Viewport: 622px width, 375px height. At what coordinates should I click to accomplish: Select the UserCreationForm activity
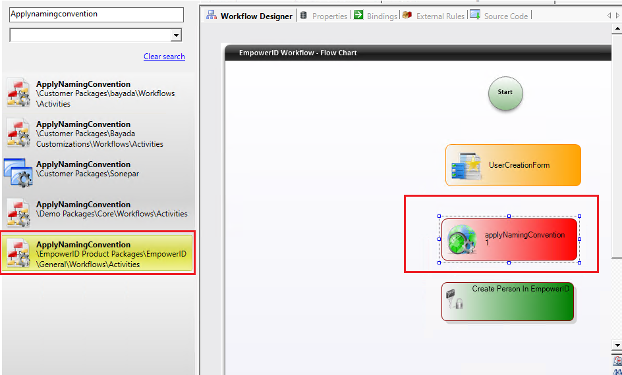pyautogui.click(x=513, y=165)
